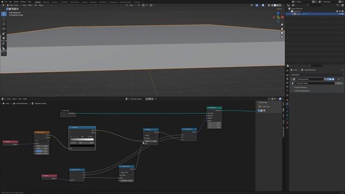Click the viewport zoom gizmo icon
345x194 pixels.
coord(282,25)
